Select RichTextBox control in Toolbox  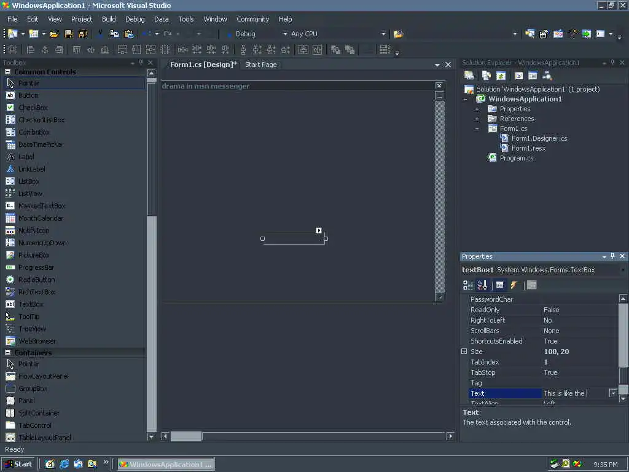click(36, 292)
